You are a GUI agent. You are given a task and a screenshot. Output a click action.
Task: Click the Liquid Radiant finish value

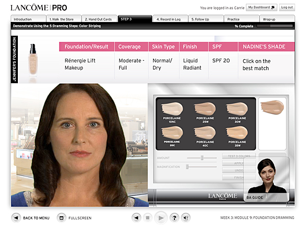click(192, 64)
